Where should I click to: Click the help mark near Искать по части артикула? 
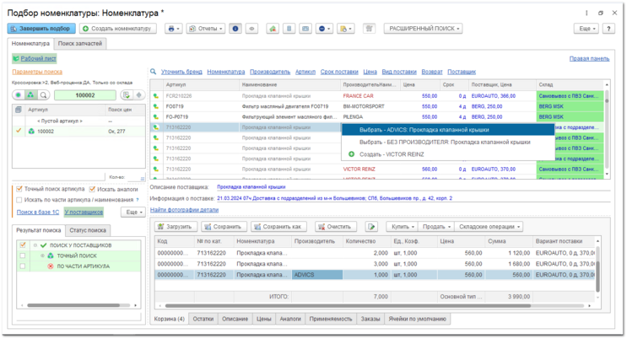[x=138, y=200]
